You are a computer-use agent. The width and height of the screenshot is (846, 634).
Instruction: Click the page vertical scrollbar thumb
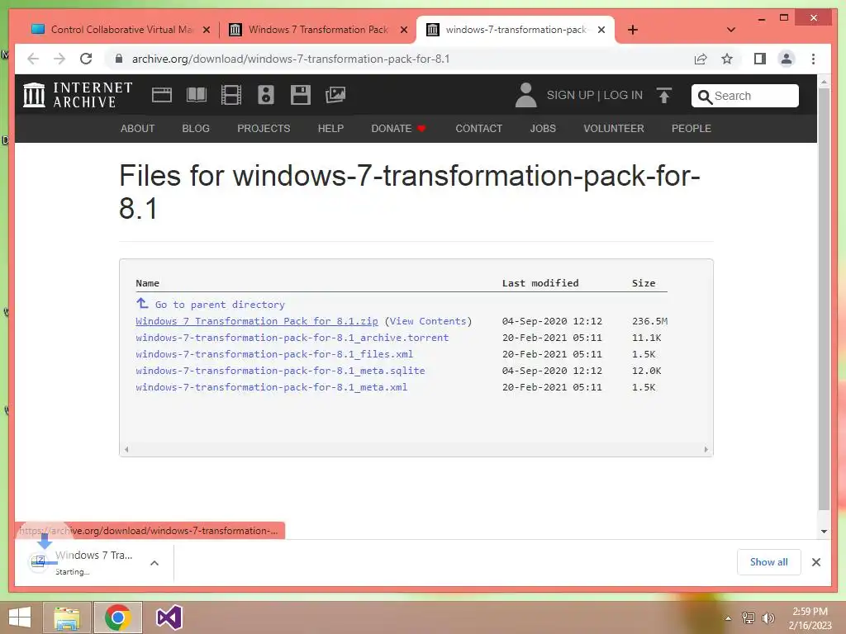[824, 299]
